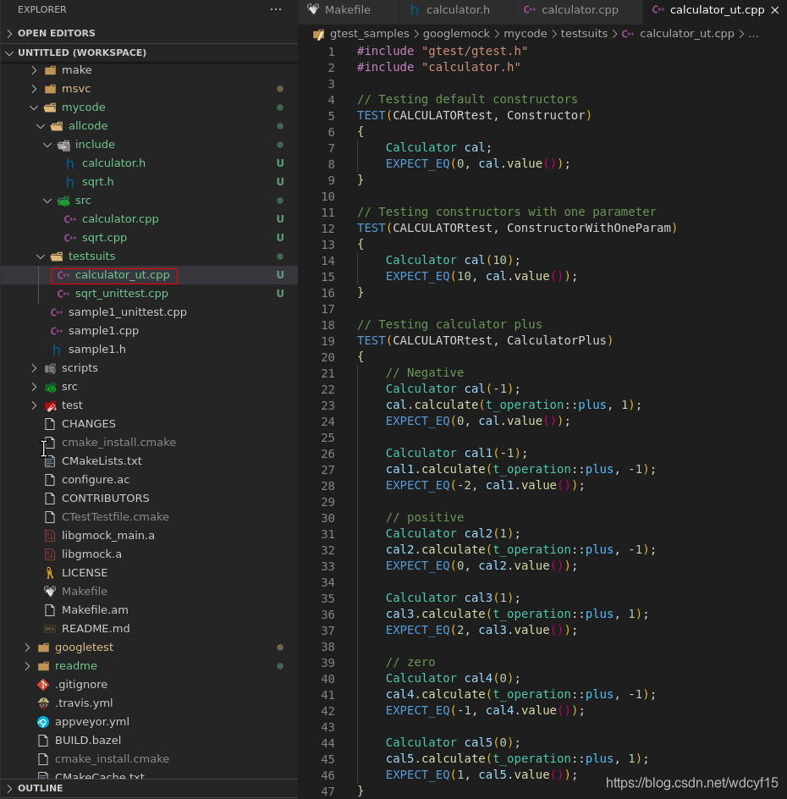Click the libgmock_main.a binary file icon
Screen dimensions: 787x799
pyautogui.click(x=50, y=536)
